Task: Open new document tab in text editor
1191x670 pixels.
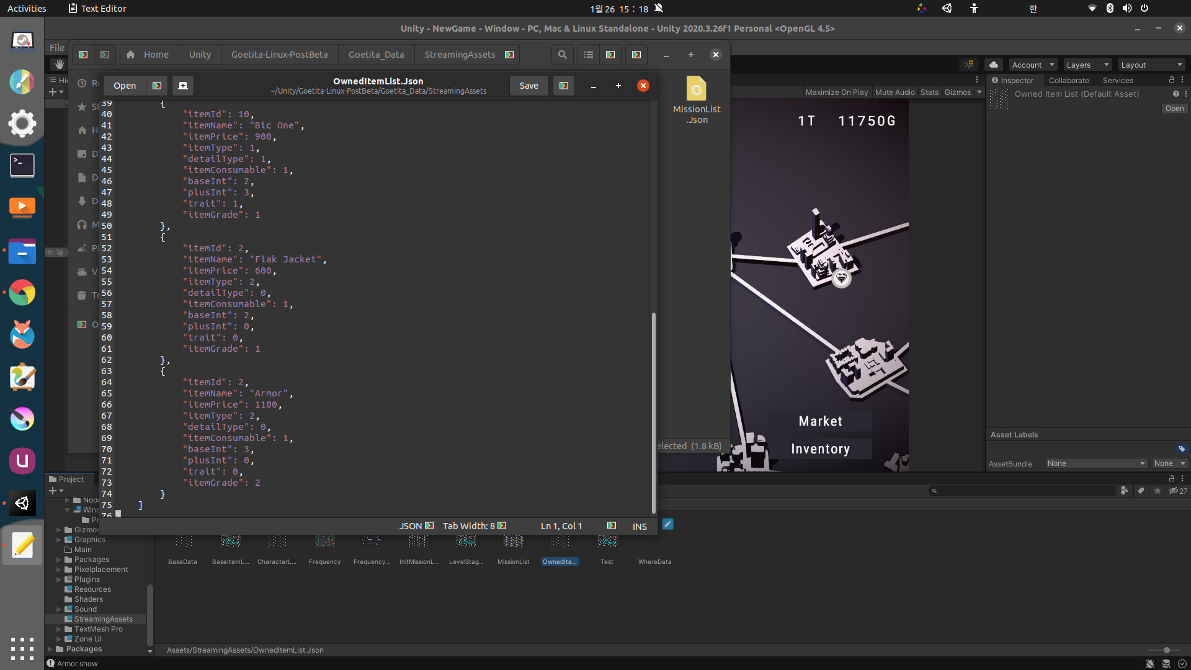Action: click(x=183, y=86)
